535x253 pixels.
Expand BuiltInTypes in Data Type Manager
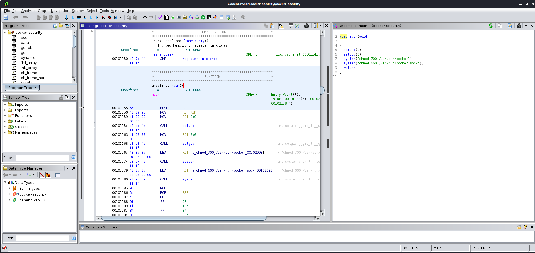point(10,188)
